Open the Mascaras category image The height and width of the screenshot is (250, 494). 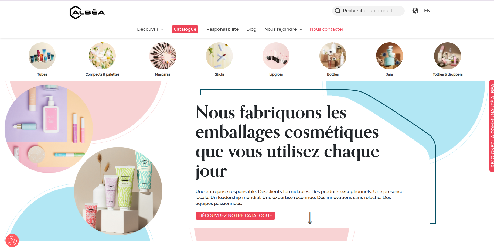(x=163, y=56)
